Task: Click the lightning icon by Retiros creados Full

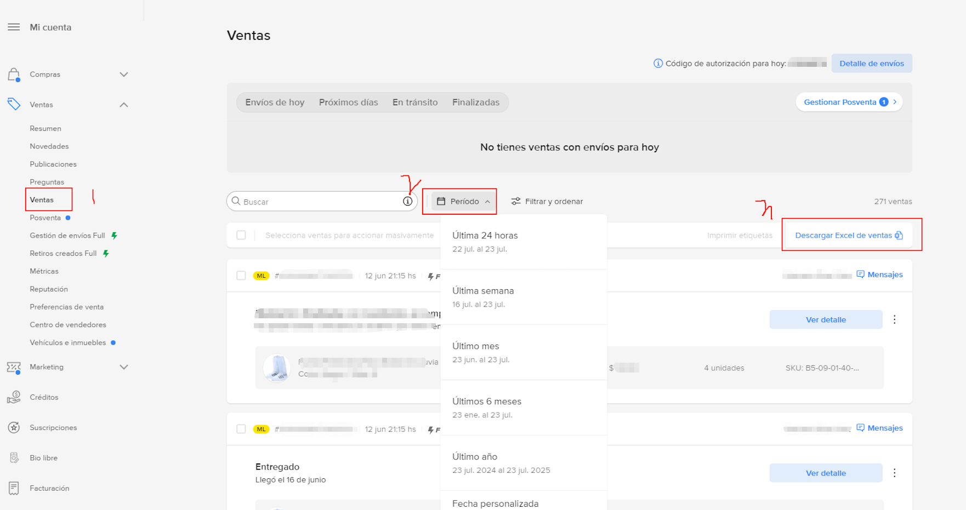Action: coord(106,254)
